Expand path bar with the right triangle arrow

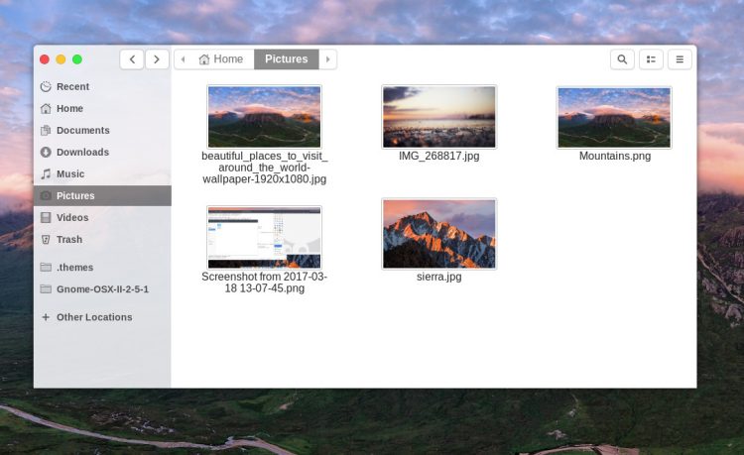pyautogui.click(x=327, y=59)
